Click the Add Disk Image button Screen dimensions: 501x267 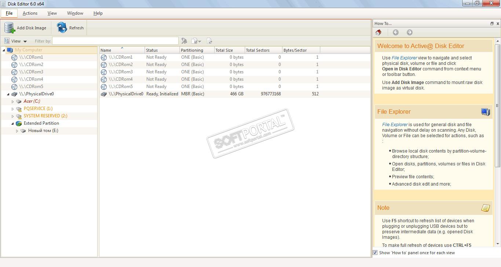click(25, 28)
